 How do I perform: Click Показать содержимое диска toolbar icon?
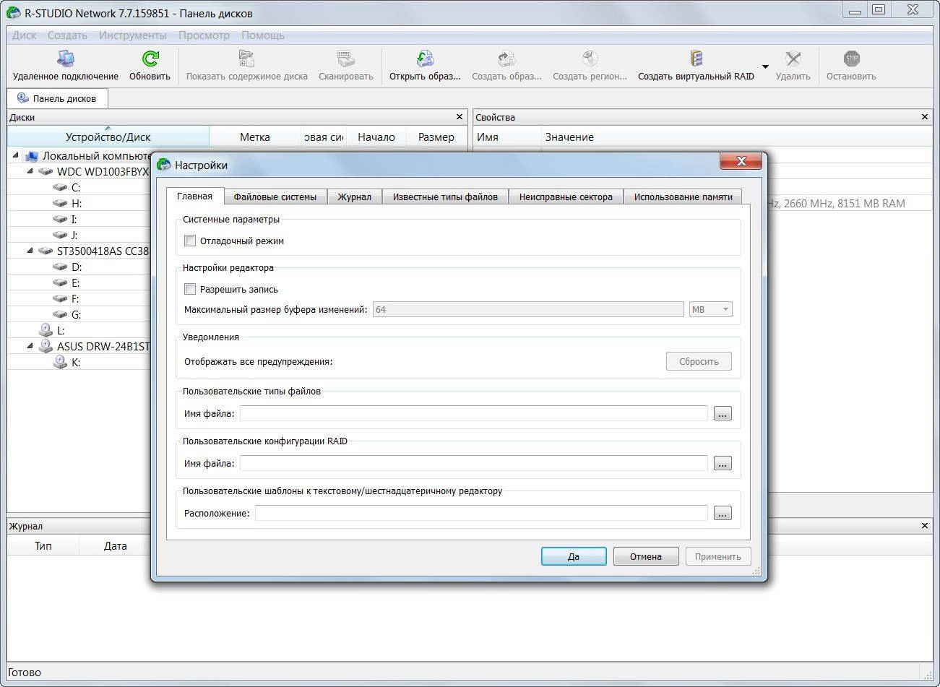tap(246, 59)
